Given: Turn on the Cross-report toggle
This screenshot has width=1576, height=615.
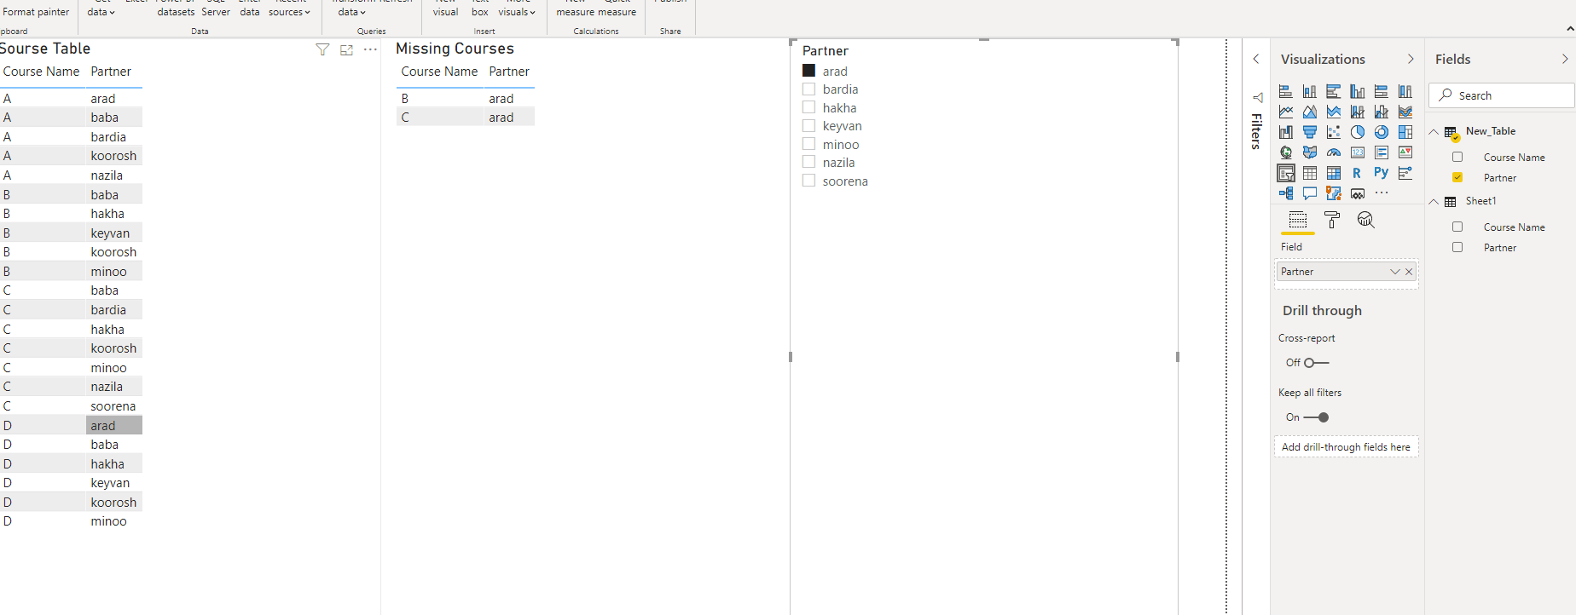Looking at the screenshot, I should (x=1317, y=363).
